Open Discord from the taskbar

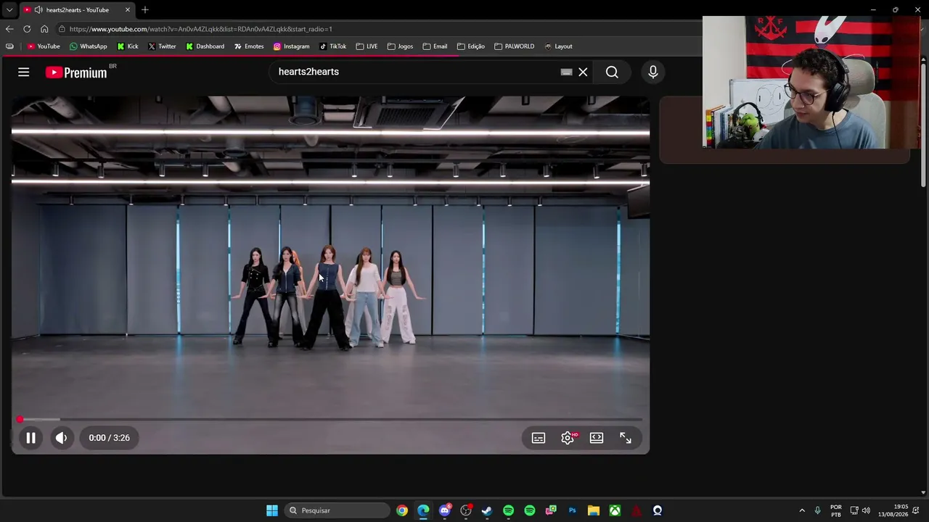445,510
